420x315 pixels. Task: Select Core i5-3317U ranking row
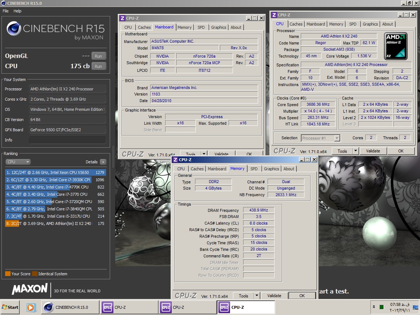coord(55,216)
